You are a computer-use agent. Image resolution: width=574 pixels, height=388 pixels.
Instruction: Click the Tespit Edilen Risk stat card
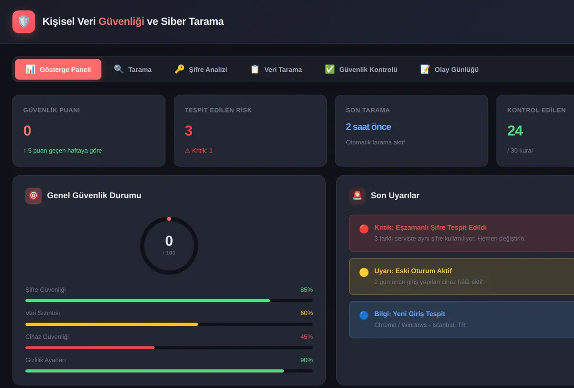(250, 131)
